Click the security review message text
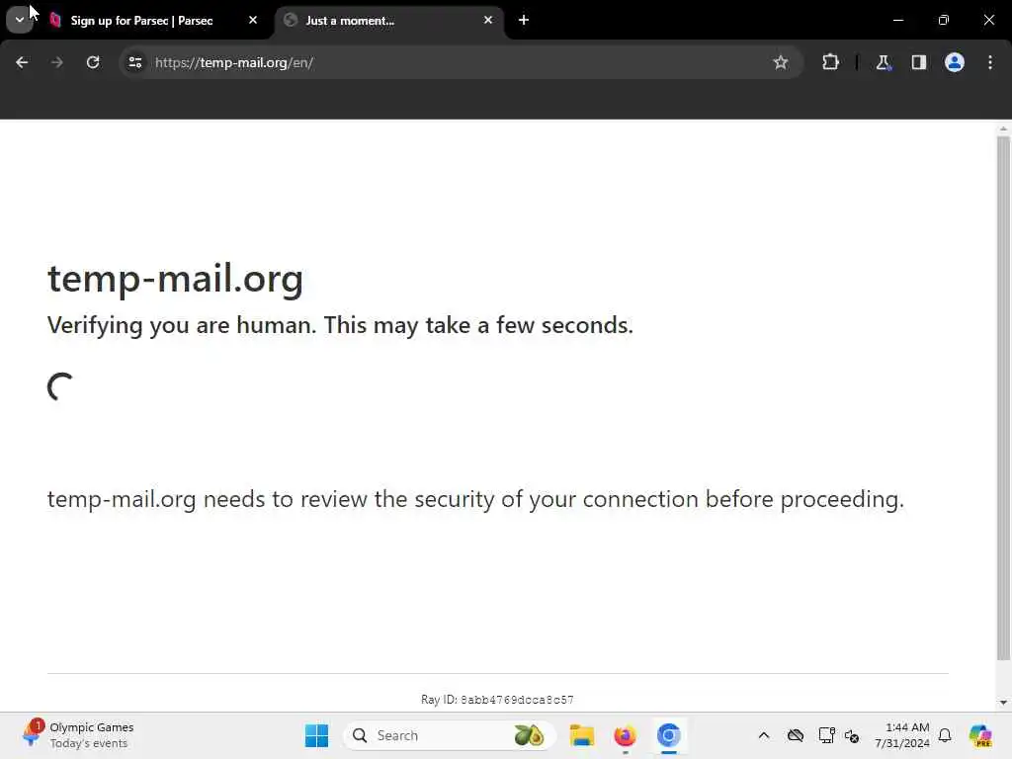The height and width of the screenshot is (759, 1012). [475, 499]
